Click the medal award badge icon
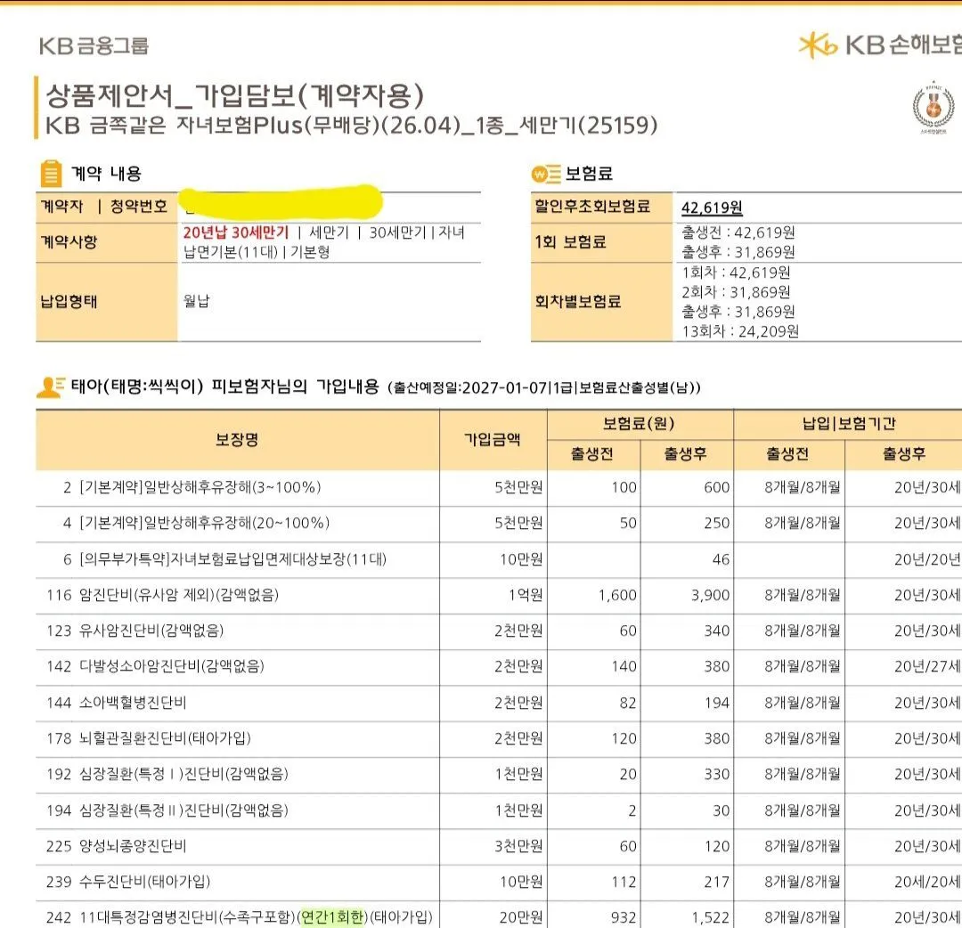 pyautogui.click(x=933, y=107)
